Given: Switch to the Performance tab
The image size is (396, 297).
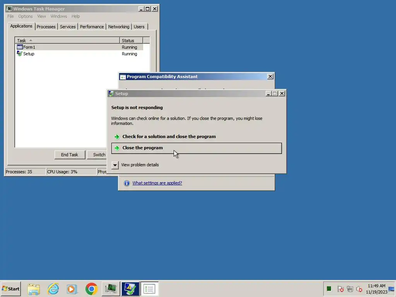Looking at the screenshot, I should point(92,27).
